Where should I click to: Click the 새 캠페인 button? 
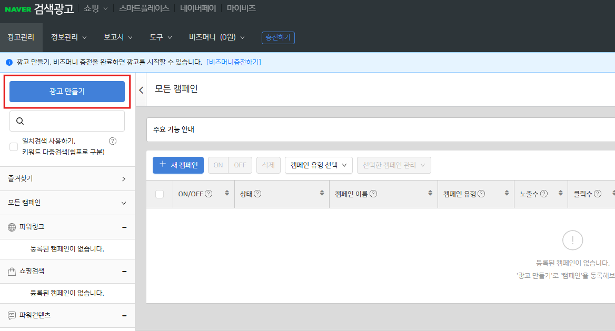[178, 165]
